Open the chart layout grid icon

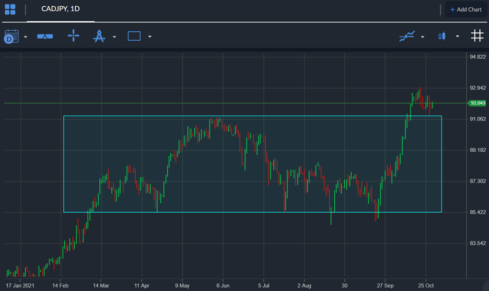(x=10, y=9)
